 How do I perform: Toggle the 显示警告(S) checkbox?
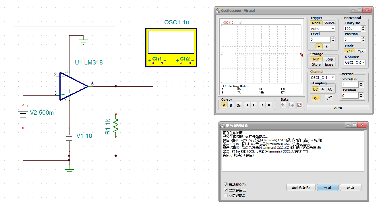[x=226, y=190]
